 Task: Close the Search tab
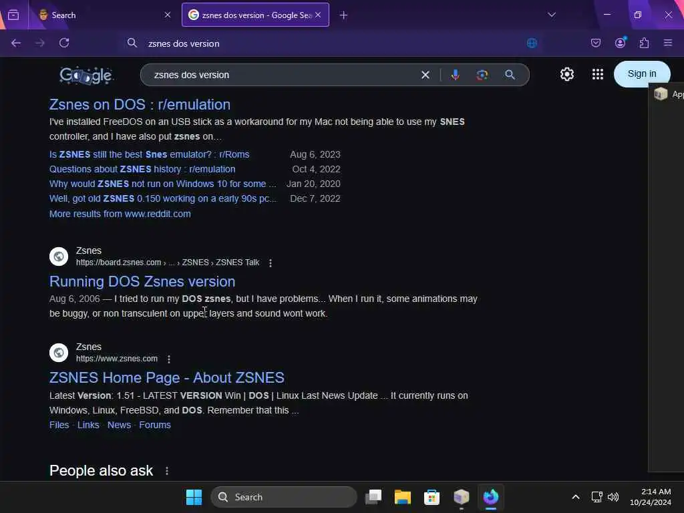pos(168,15)
